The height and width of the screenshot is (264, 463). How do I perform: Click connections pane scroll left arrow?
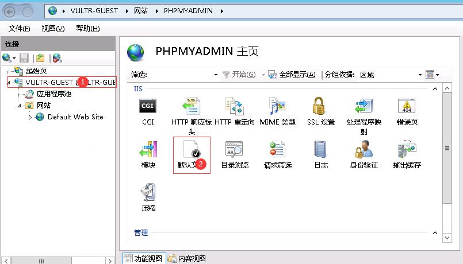6,261
